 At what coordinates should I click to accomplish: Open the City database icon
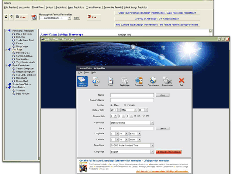153,81
